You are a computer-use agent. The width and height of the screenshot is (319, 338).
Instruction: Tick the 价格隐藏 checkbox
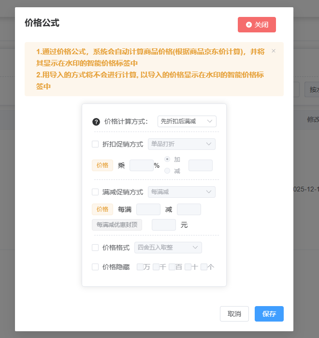tap(95, 267)
